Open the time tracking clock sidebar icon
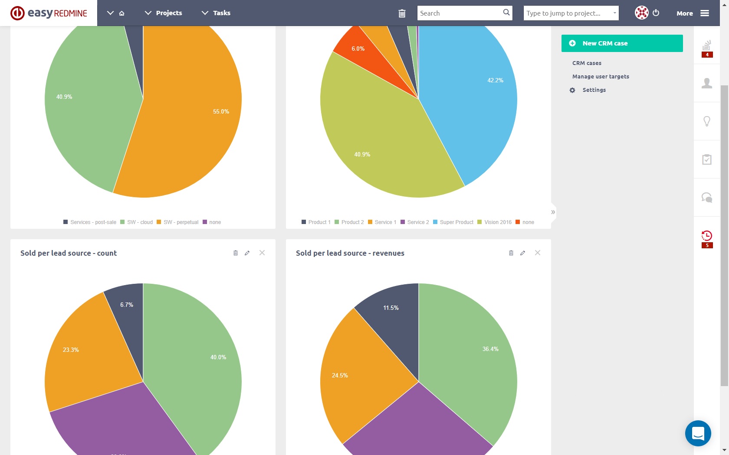The image size is (729, 455). (706, 236)
